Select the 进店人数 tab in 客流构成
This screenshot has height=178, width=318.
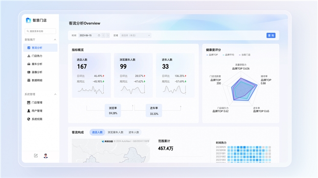[97, 132]
